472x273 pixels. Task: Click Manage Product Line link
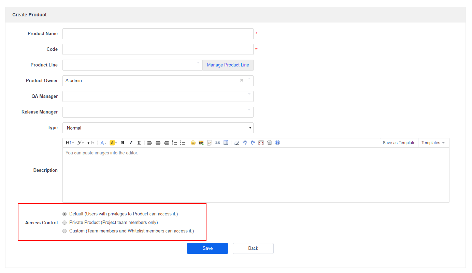228,65
